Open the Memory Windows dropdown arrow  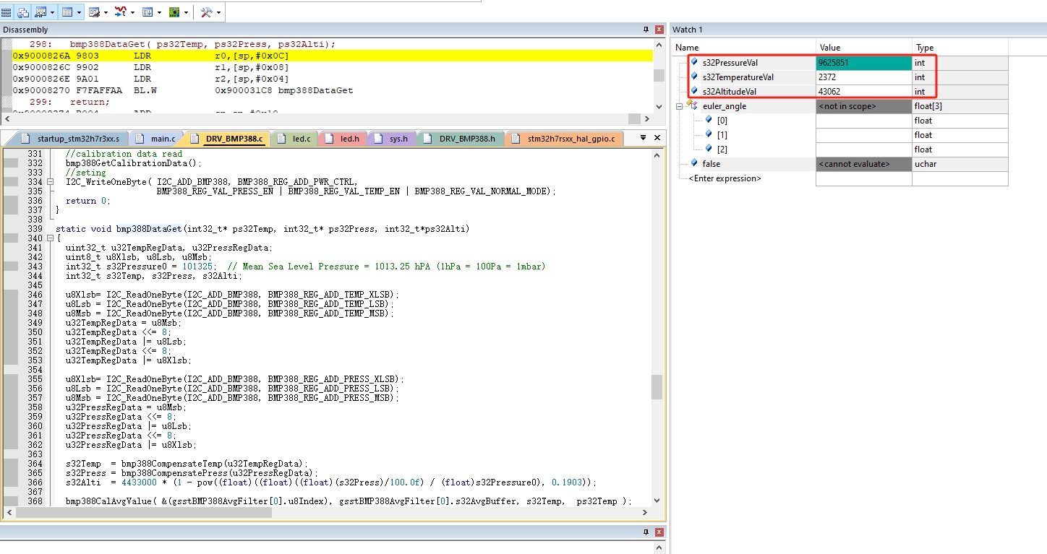coord(79,12)
